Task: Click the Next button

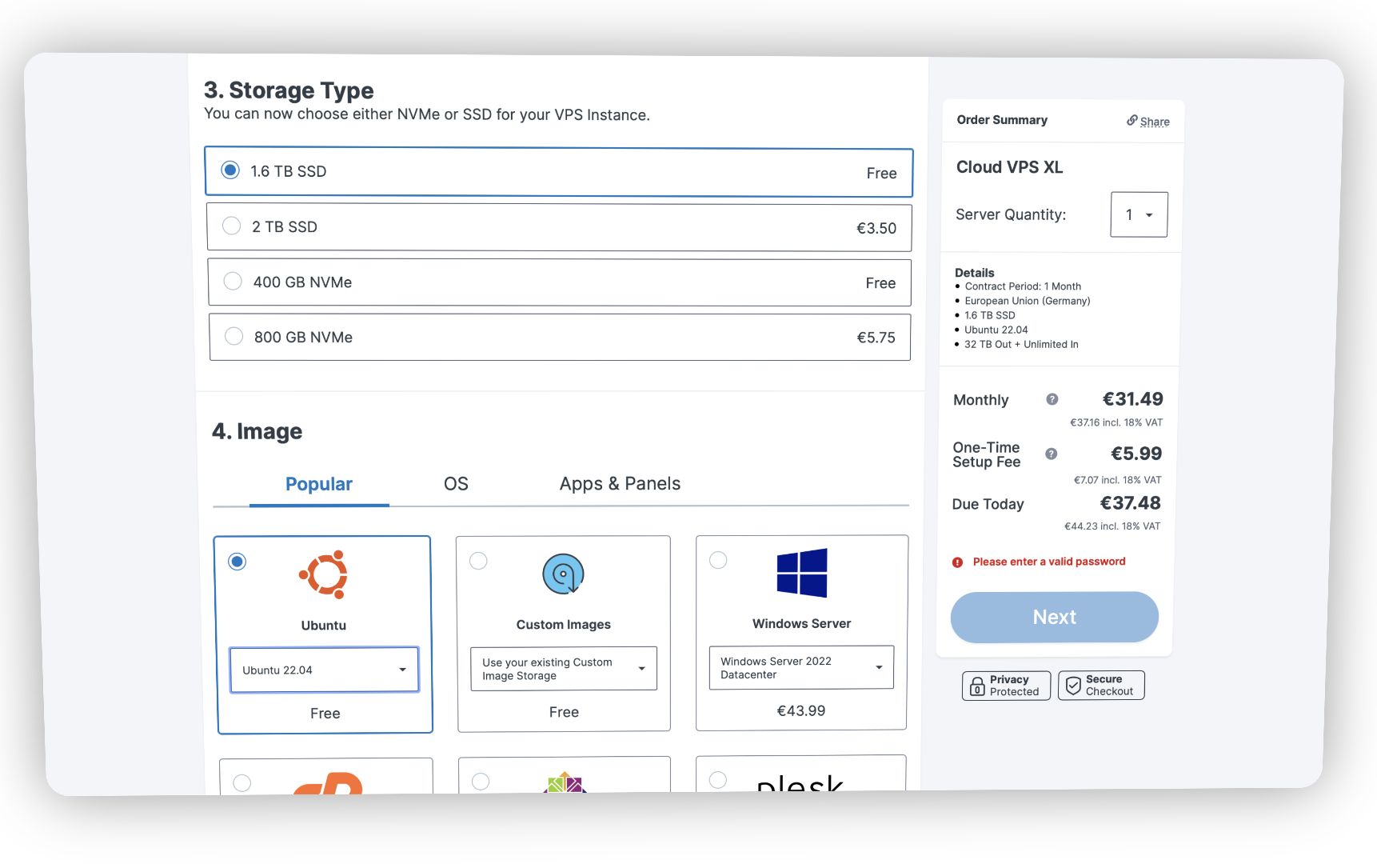Action: (x=1054, y=617)
